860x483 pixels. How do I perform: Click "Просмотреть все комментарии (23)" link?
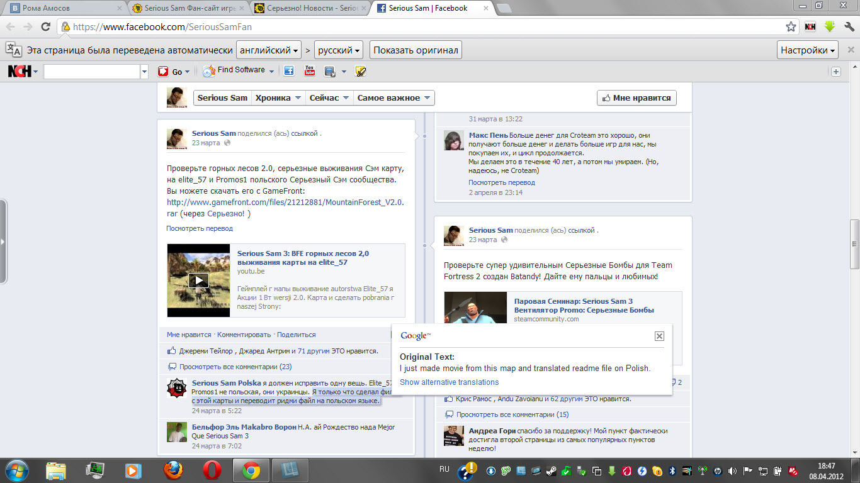[235, 367]
